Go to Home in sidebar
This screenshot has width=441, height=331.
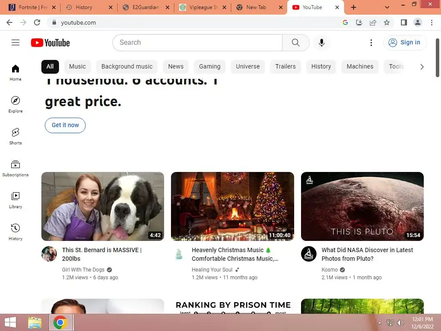click(16, 72)
